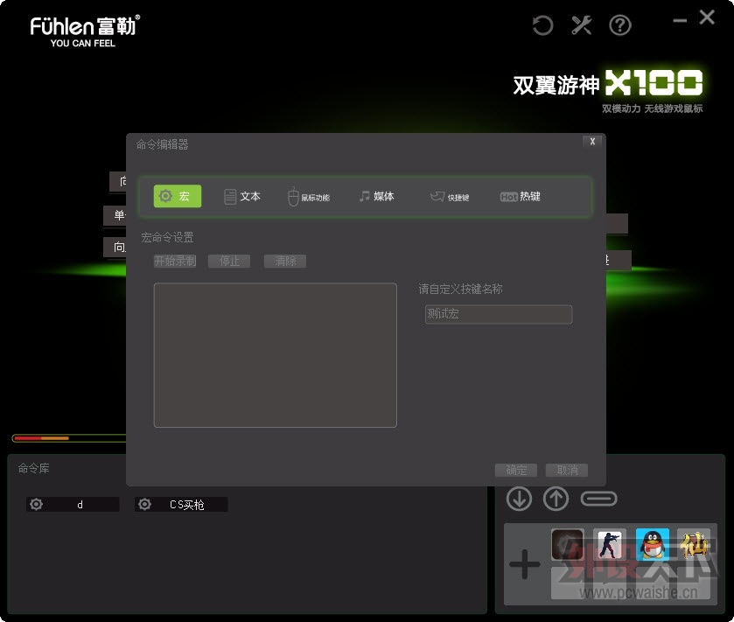Switch to the 热键 hotkey tab
Screen dimensions: 734x622
click(x=520, y=197)
